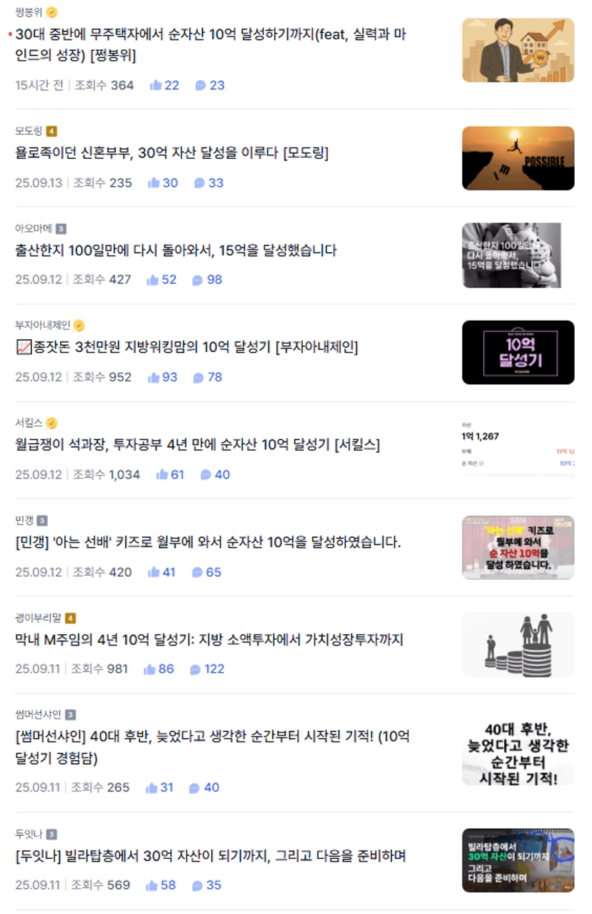Click 10억 달성기 black thumbnail
This screenshot has width=592, height=914.
coord(518,353)
